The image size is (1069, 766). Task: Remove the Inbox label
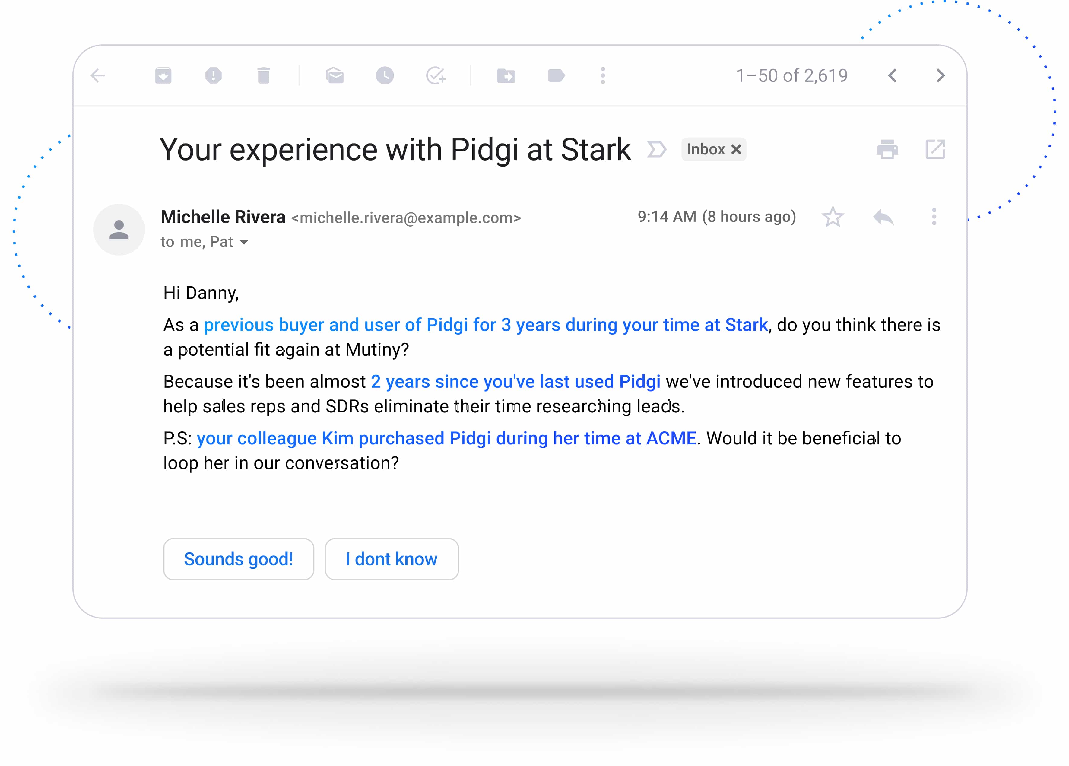pyautogui.click(x=736, y=149)
